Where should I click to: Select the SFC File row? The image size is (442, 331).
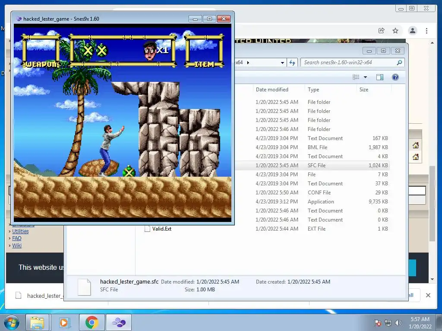click(313, 165)
